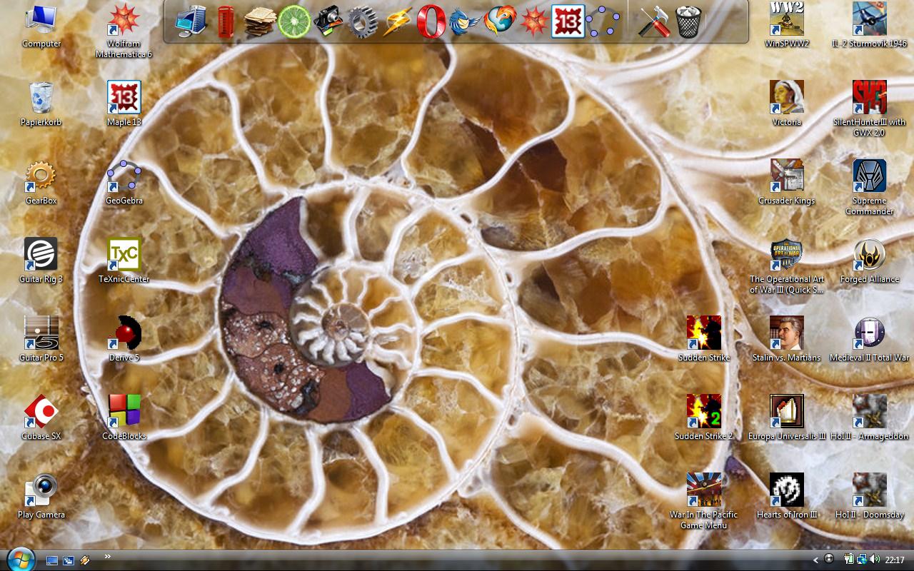Launch the Guitar Rig 3 shortcut
The height and width of the screenshot is (571, 914).
tap(41, 261)
